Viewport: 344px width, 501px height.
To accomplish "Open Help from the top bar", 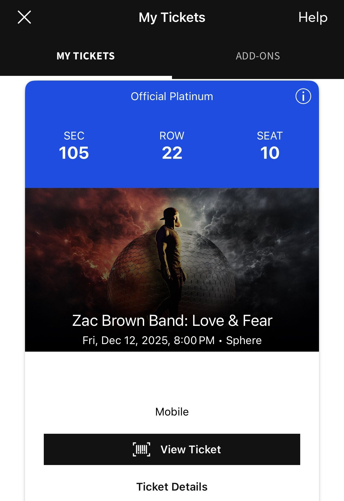I will (x=313, y=18).
